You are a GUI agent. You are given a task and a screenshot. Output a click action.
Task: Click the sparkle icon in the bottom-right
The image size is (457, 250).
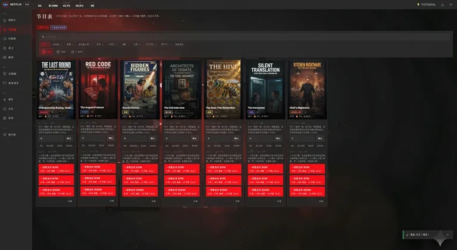440,239
